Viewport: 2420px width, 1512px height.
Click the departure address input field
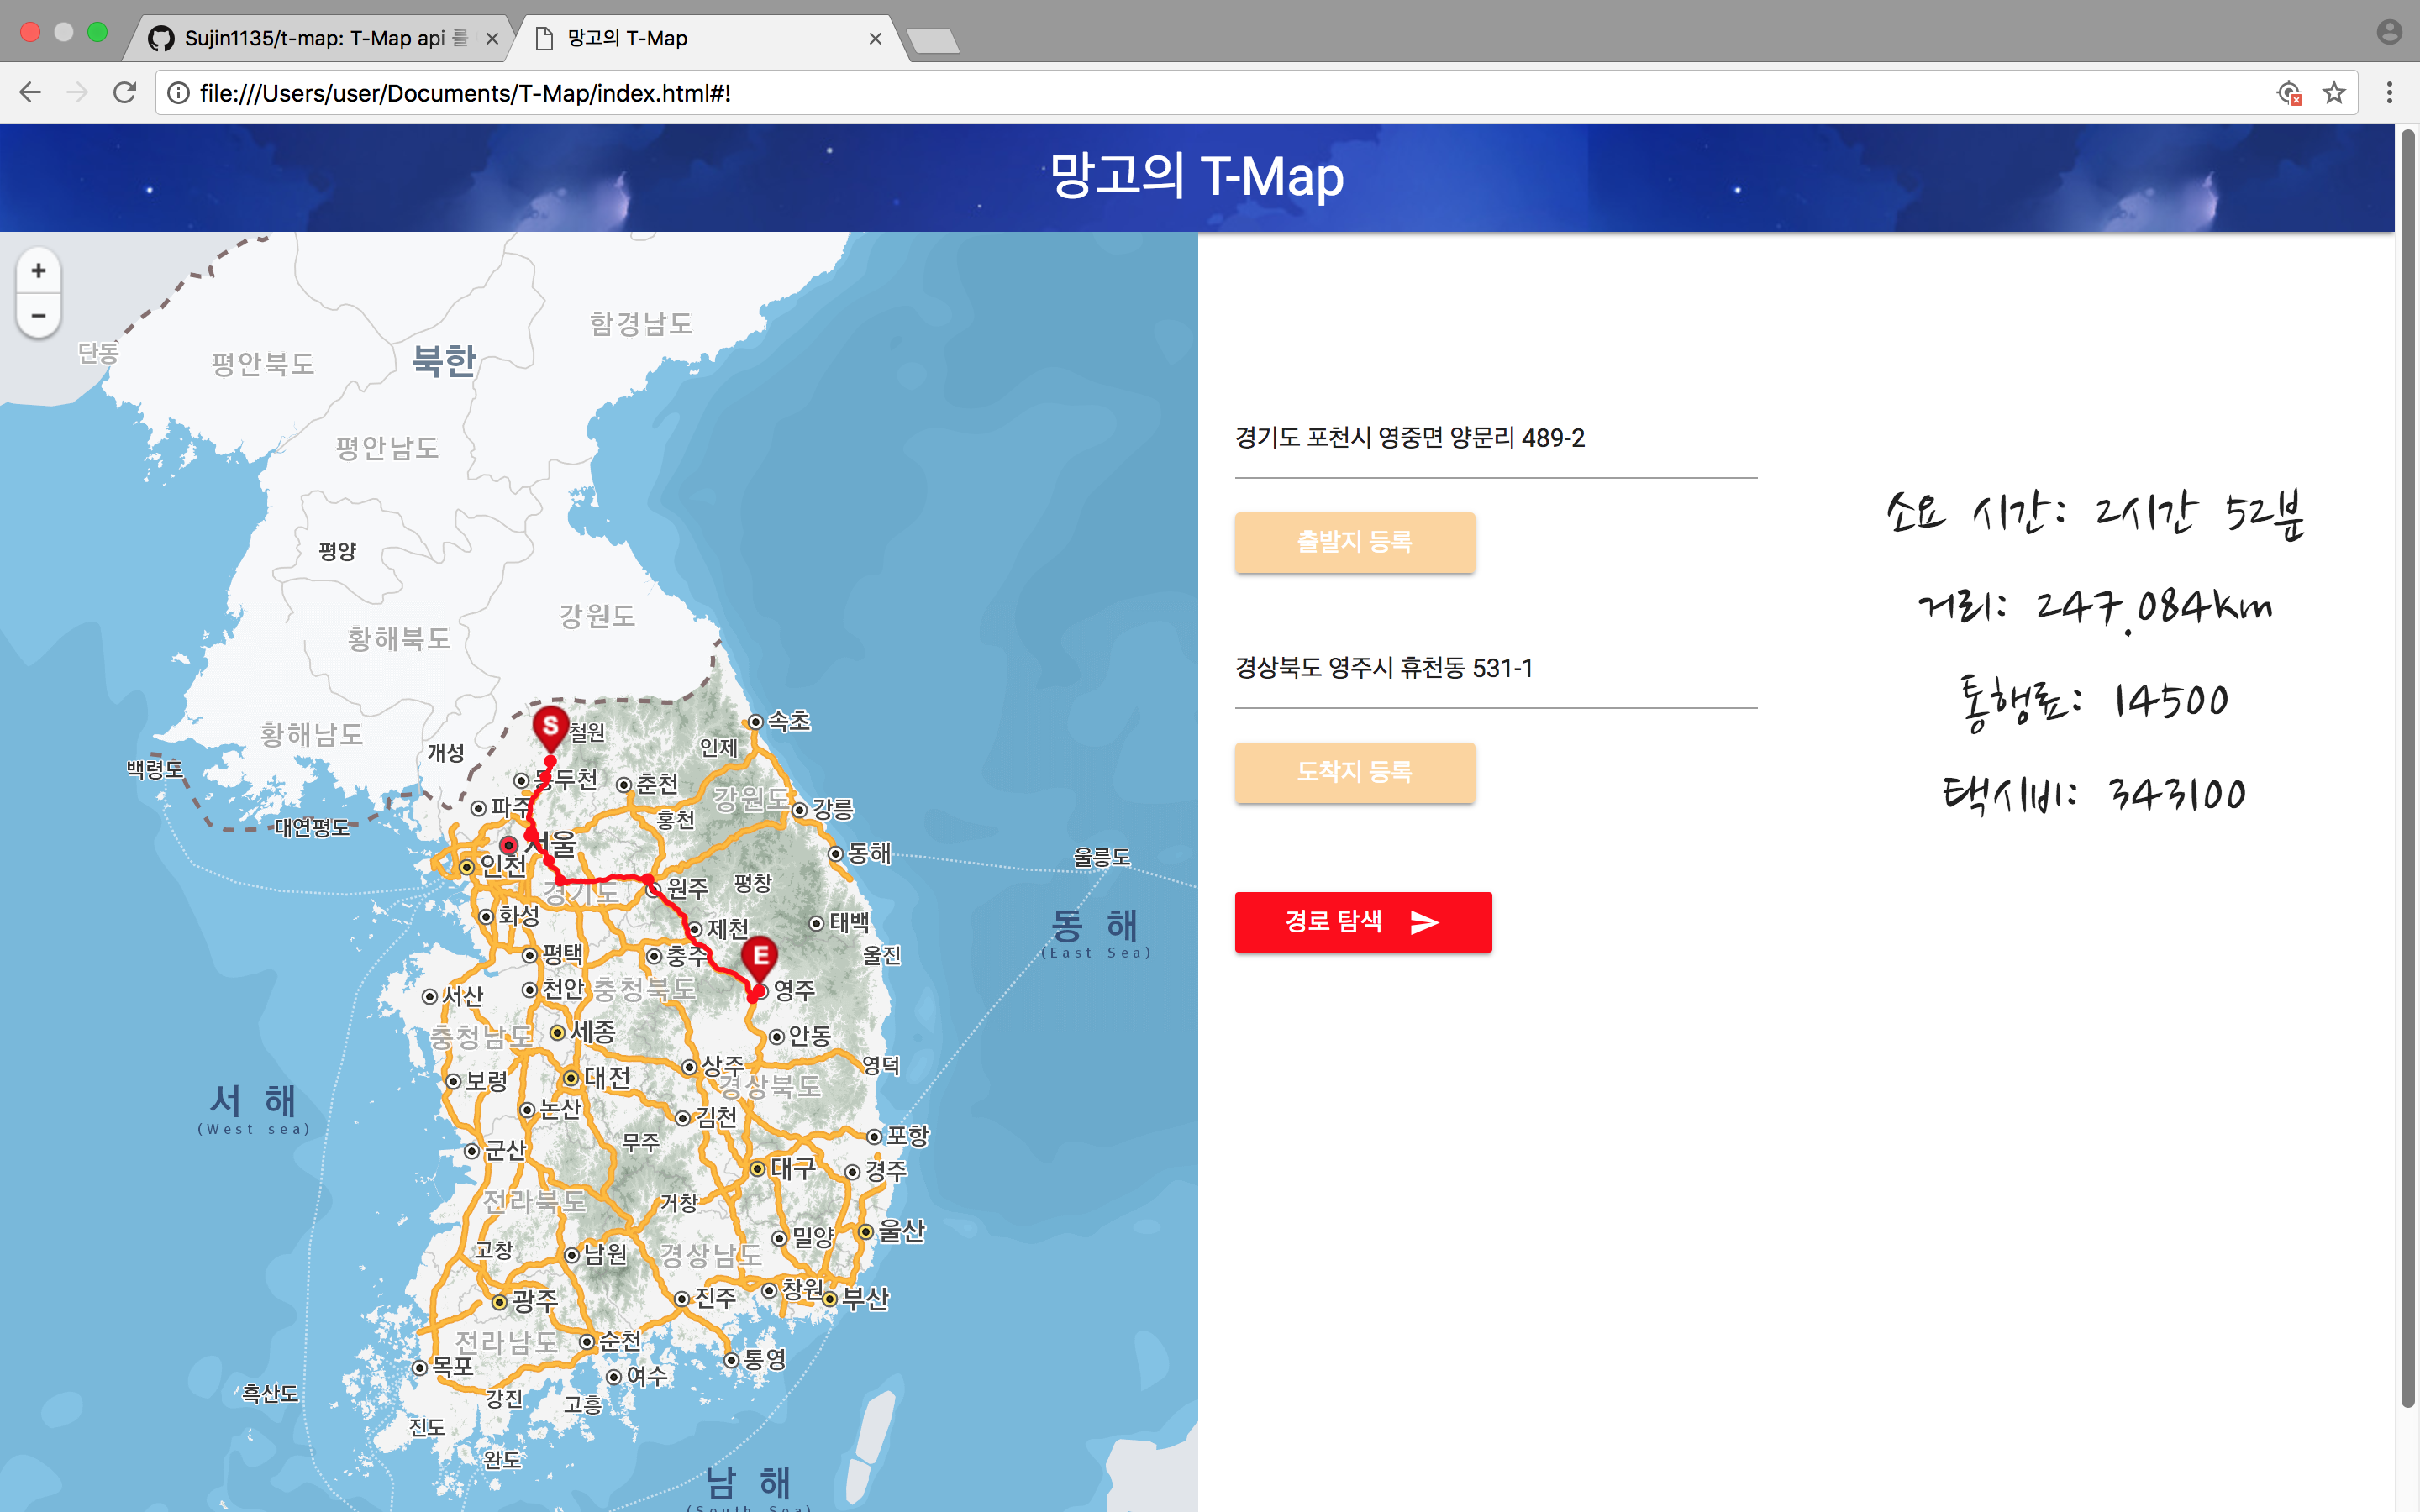(x=1495, y=439)
